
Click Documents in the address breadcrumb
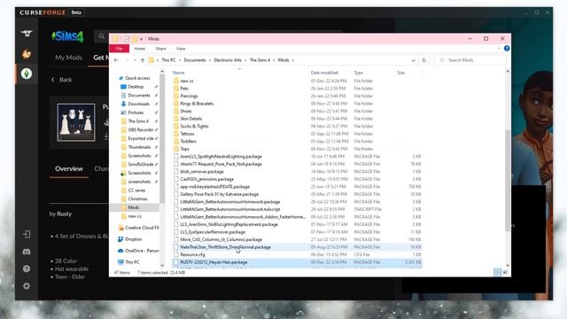point(195,60)
